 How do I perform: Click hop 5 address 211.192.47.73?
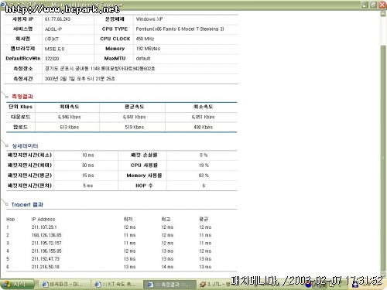point(46,259)
